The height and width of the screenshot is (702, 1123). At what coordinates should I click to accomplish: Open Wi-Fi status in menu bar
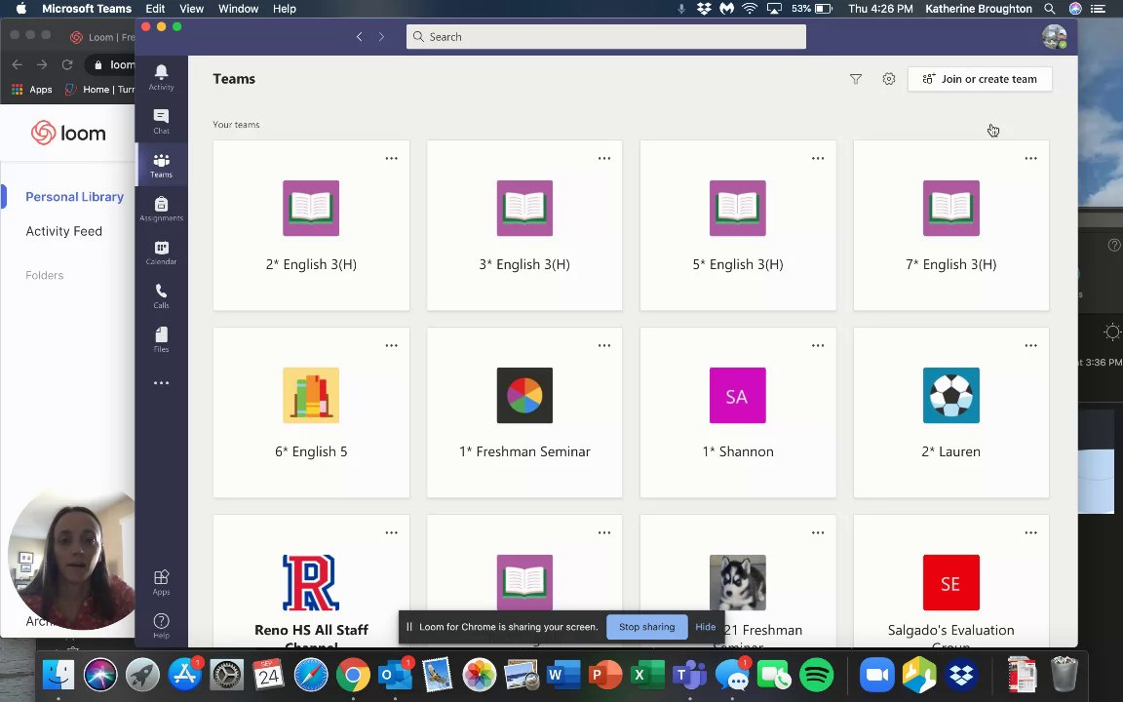click(749, 9)
